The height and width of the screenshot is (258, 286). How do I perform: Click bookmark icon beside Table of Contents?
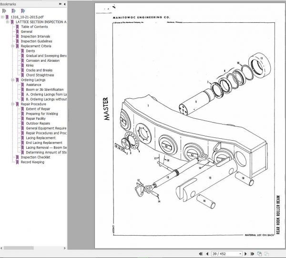click(x=17, y=27)
